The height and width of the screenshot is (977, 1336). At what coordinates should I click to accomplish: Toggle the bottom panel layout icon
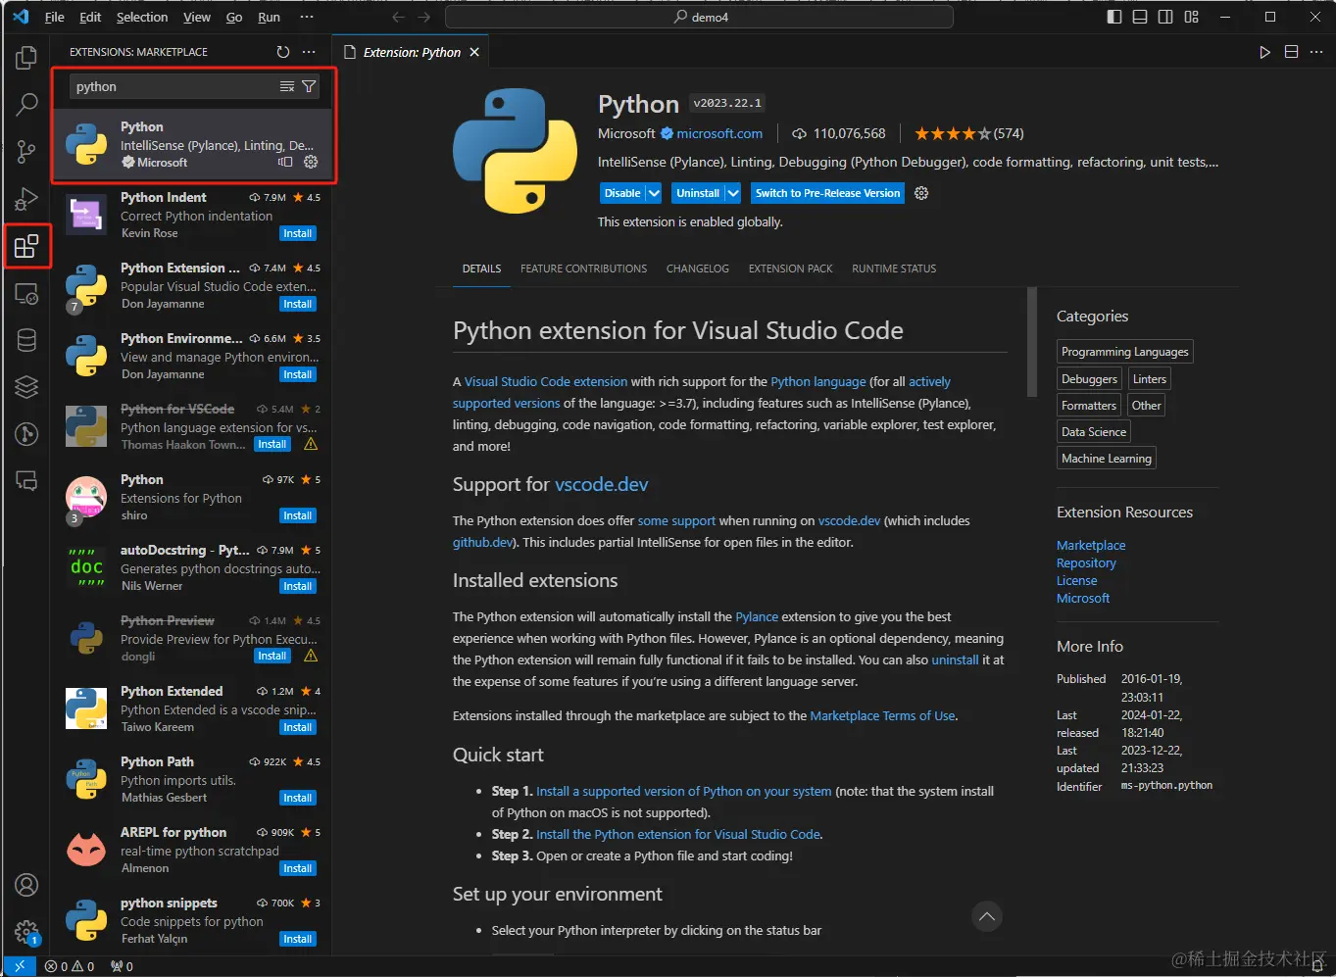pos(1140,17)
